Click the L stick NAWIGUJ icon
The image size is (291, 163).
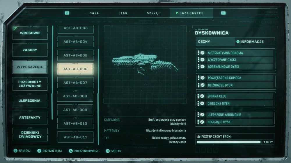click(15, 151)
